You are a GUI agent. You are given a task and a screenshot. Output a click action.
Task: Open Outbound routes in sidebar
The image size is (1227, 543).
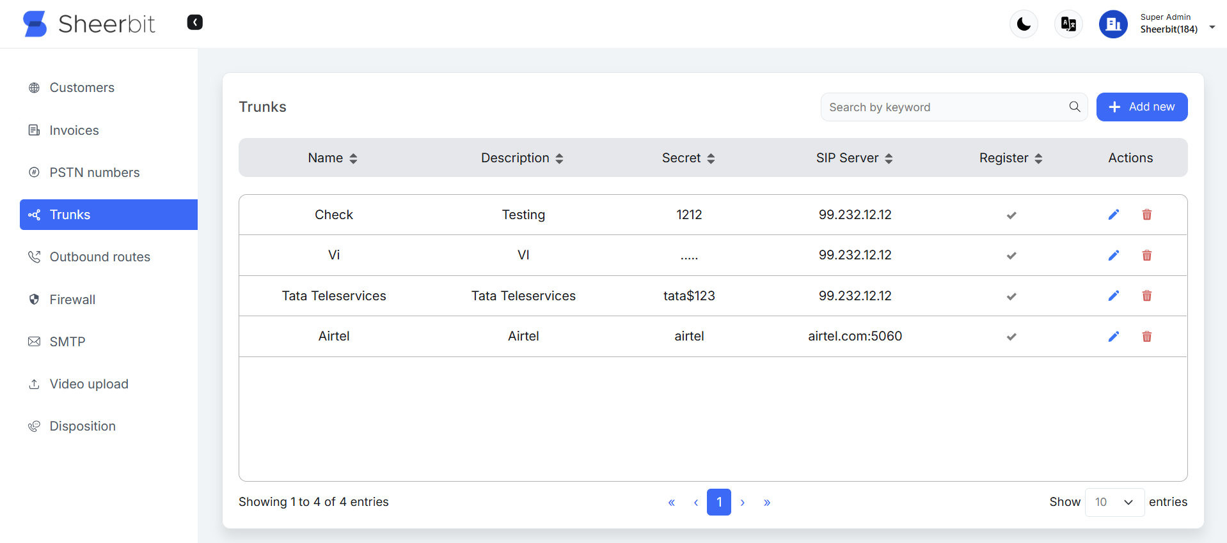tap(100, 257)
